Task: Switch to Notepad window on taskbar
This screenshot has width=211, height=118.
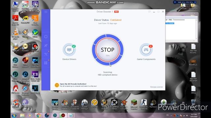Action: (71, 115)
